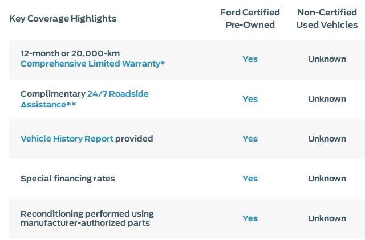This screenshot has height=240, width=365.
Task: Click Yes in the Vehicle History Report row
Action: pyautogui.click(x=250, y=139)
